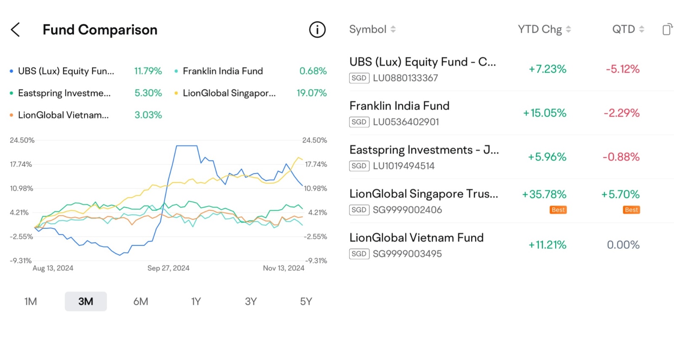Choose the 3Y time range
674x337 pixels.
click(x=251, y=301)
